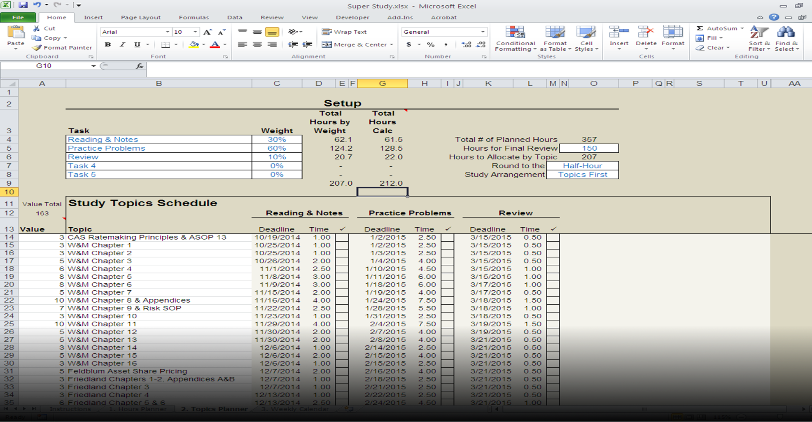Click the Hours for Final Review cell 150
This screenshot has height=422, width=812.
coord(589,148)
